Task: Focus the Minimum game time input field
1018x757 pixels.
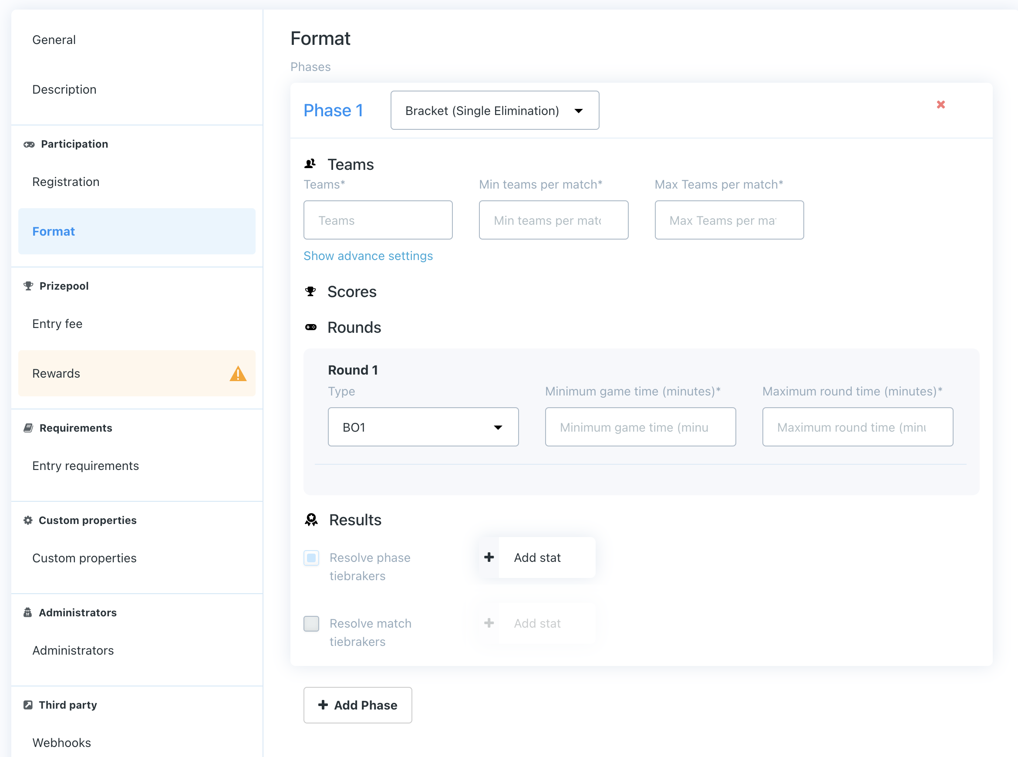Action: 640,427
